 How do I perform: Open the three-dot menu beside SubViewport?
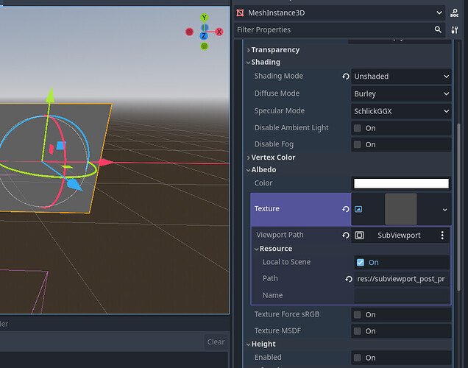(x=442, y=236)
